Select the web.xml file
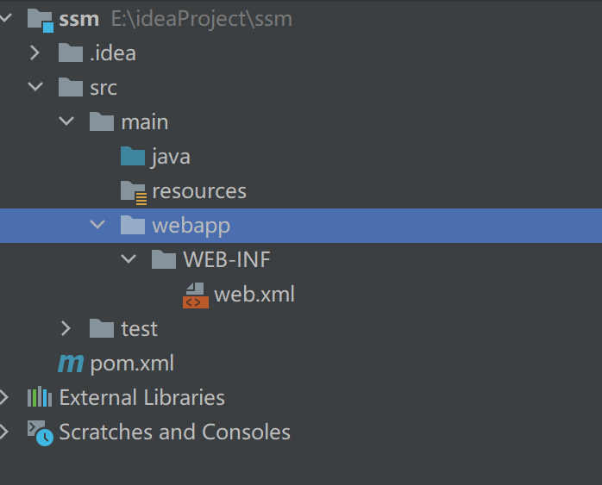This screenshot has height=485, width=602. (254, 295)
